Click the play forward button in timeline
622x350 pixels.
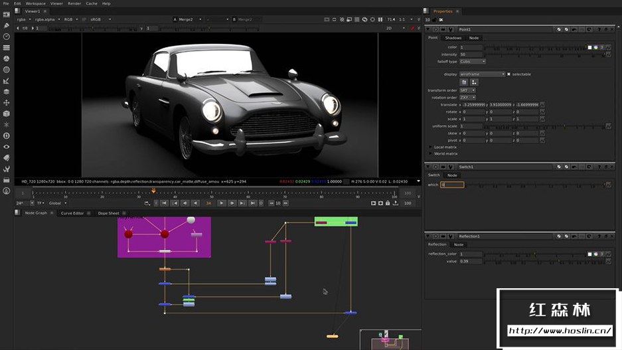[222, 203]
